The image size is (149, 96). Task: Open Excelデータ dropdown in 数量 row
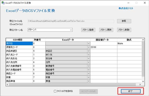(88, 77)
